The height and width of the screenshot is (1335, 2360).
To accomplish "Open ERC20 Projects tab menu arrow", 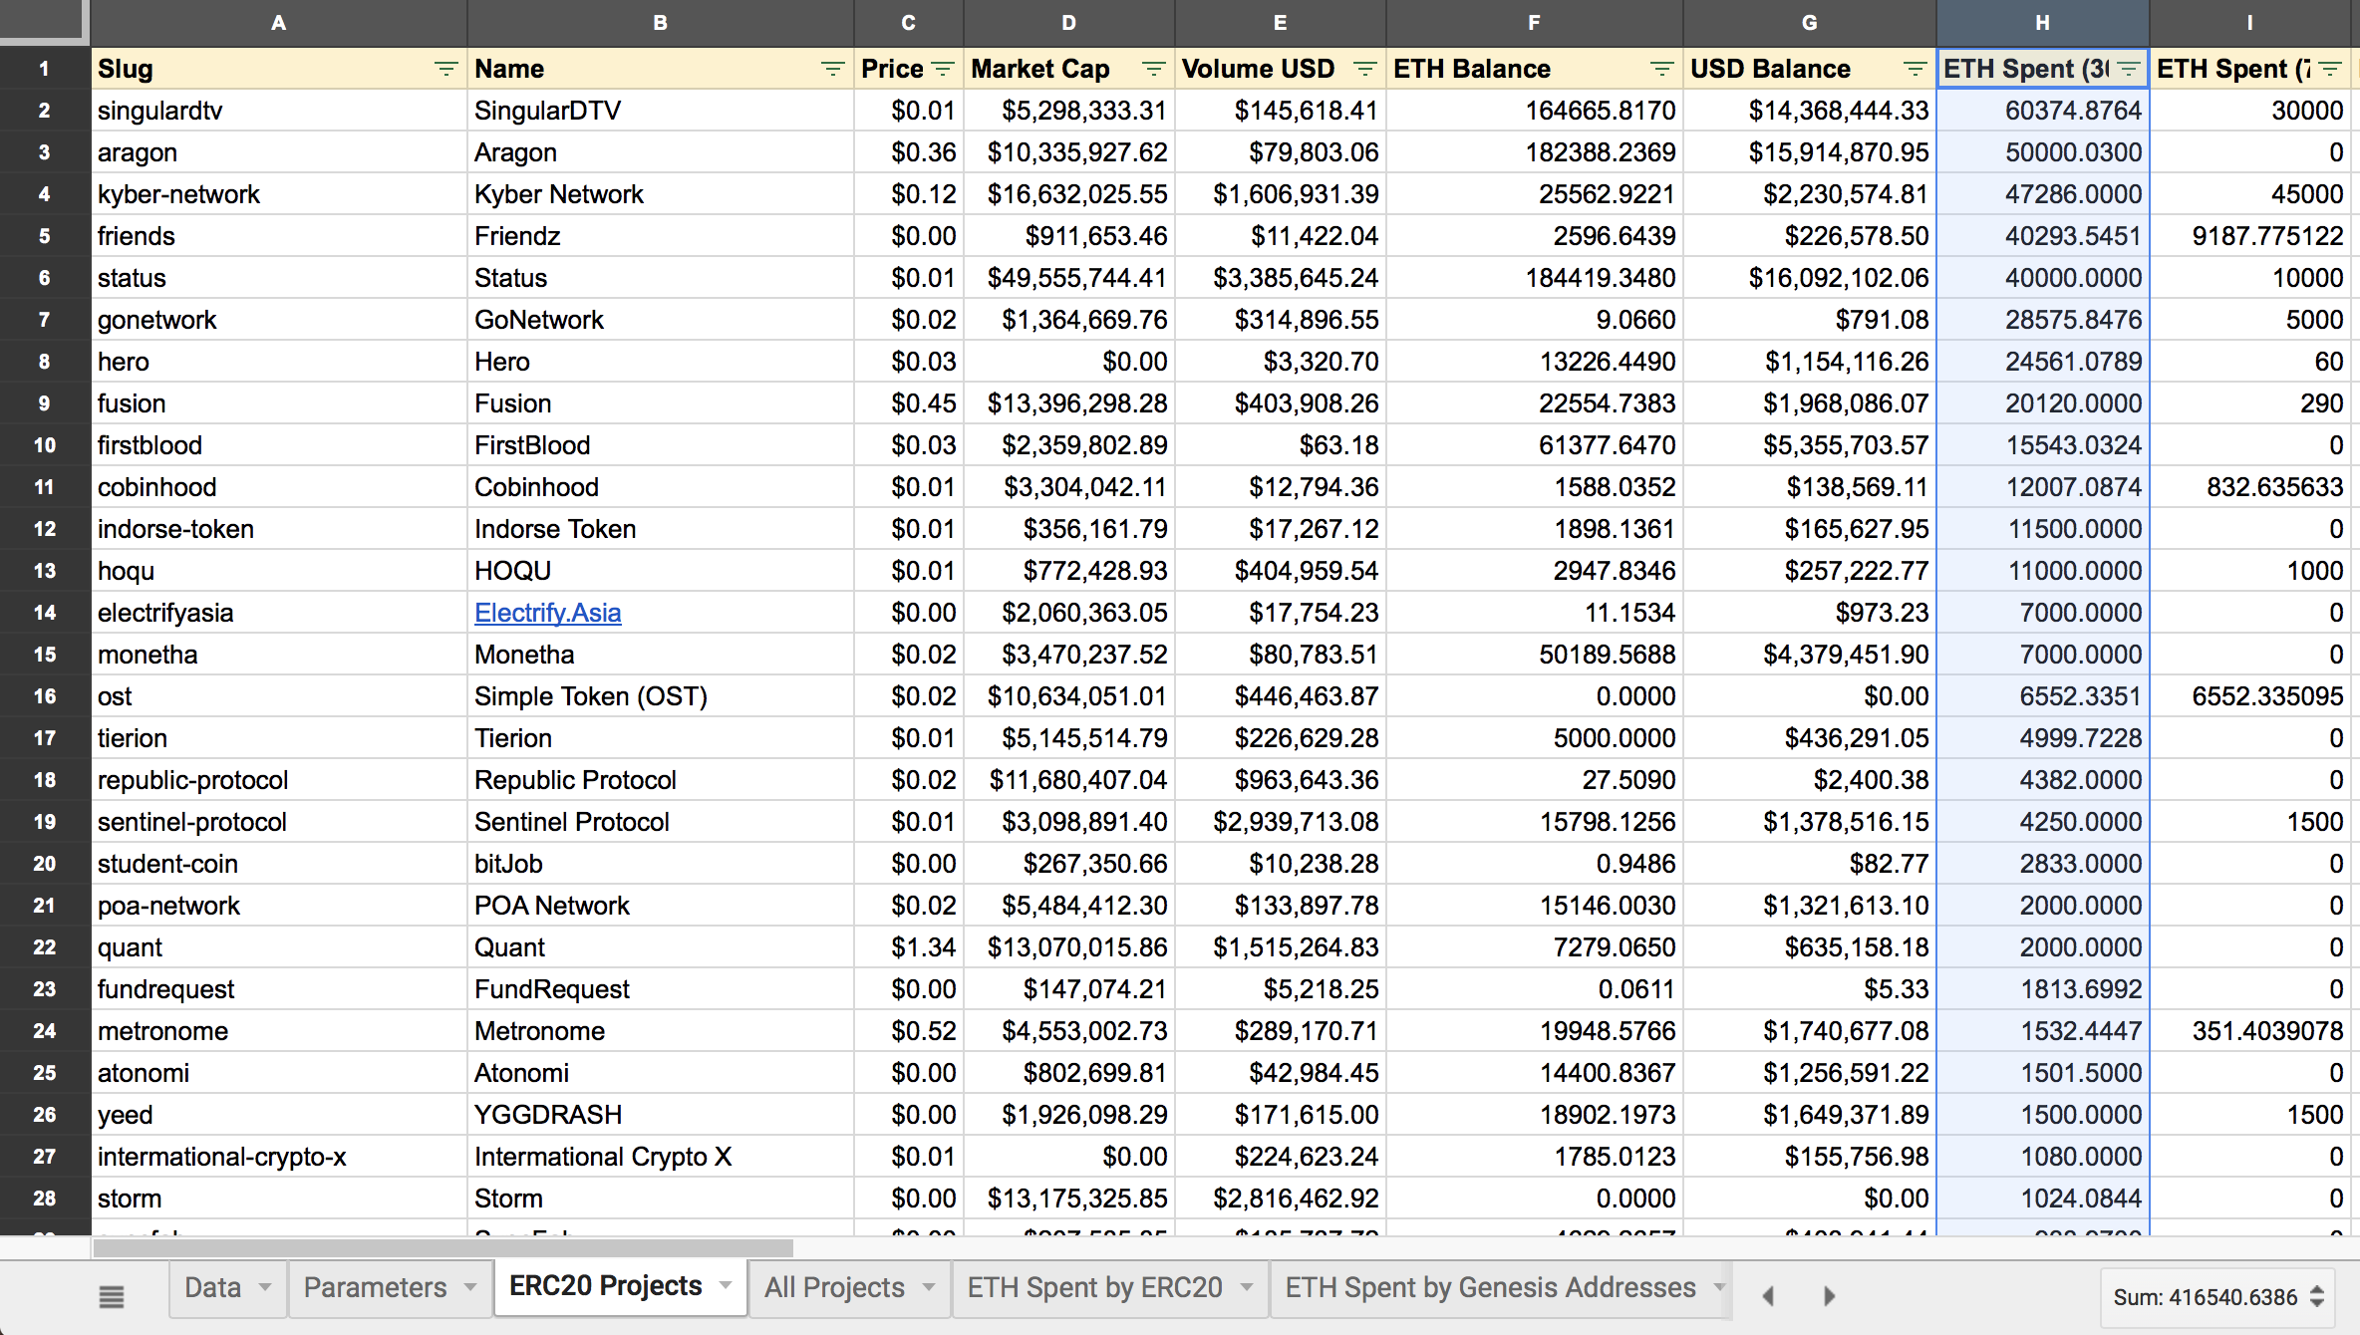I will tap(726, 1286).
